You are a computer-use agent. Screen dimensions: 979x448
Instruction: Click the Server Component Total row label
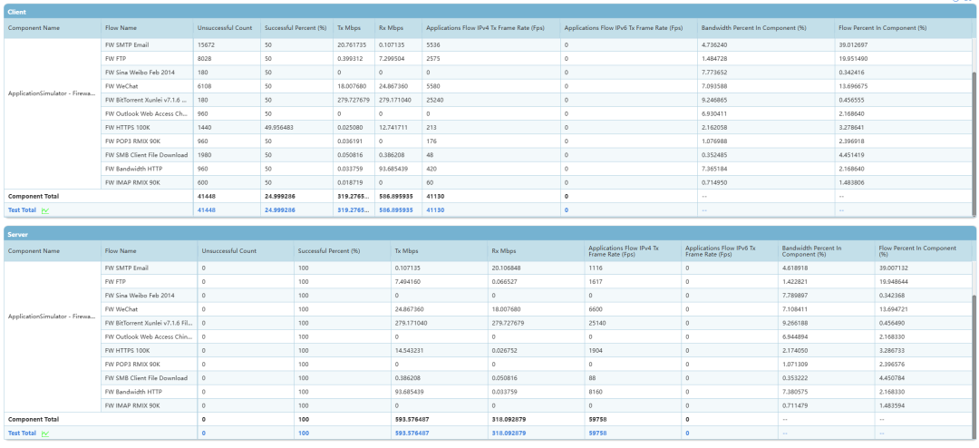pos(34,420)
